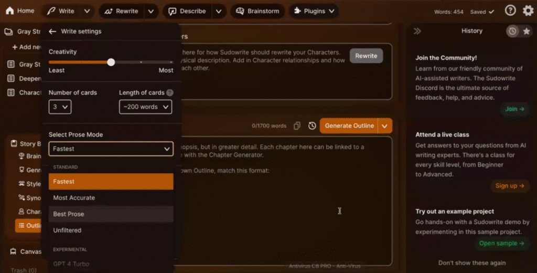Click the Sign up link
Viewport: 537px width, 273px height.
coord(510,185)
